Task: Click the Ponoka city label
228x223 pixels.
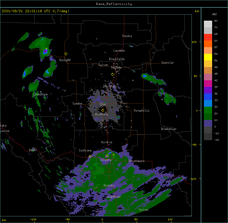Action: pos(127,36)
